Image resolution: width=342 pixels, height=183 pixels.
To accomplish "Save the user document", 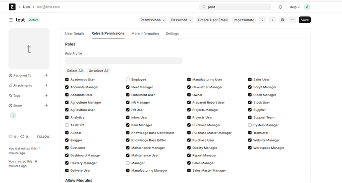I will pos(305,20).
